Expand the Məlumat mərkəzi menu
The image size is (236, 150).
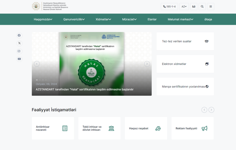coord(181,19)
